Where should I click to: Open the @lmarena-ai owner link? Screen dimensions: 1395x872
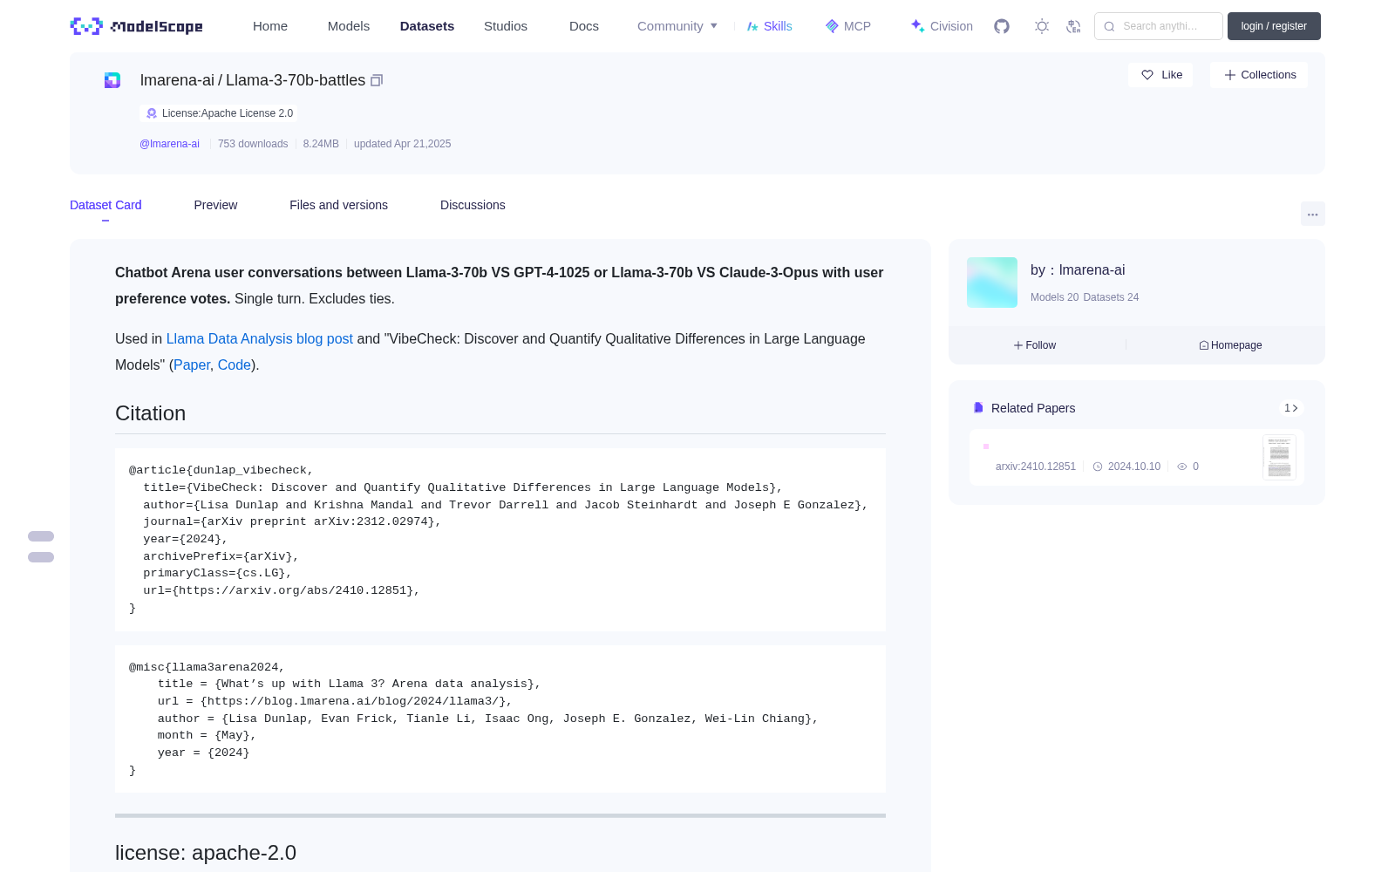169,144
